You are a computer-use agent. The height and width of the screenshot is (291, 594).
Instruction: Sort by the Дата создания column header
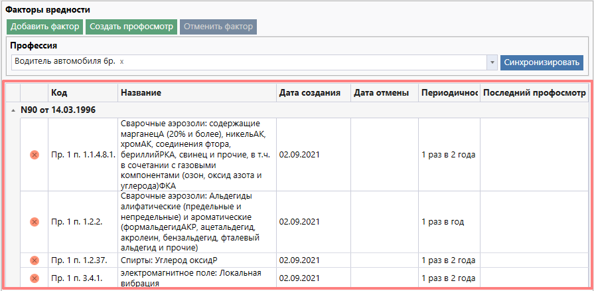(313, 92)
